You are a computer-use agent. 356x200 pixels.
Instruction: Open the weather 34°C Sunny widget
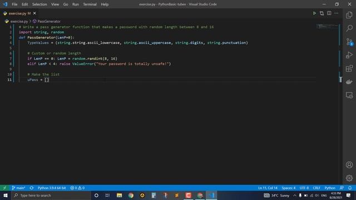click(276, 196)
